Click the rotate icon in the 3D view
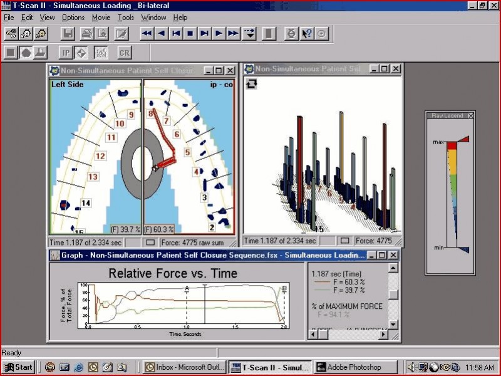 pyautogui.click(x=252, y=84)
